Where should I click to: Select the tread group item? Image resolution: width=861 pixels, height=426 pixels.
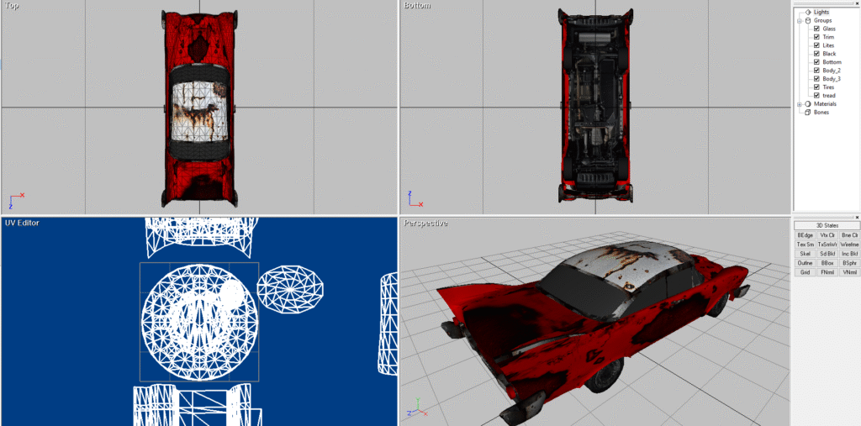pyautogui.click(x=829, y=96)
